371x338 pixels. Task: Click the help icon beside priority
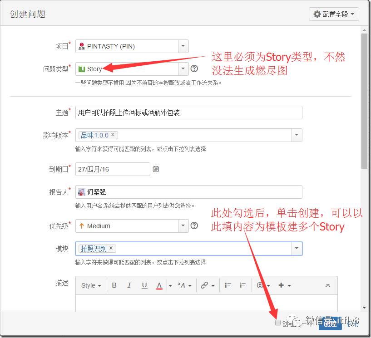pyautogui.click(x=194, y=225)
